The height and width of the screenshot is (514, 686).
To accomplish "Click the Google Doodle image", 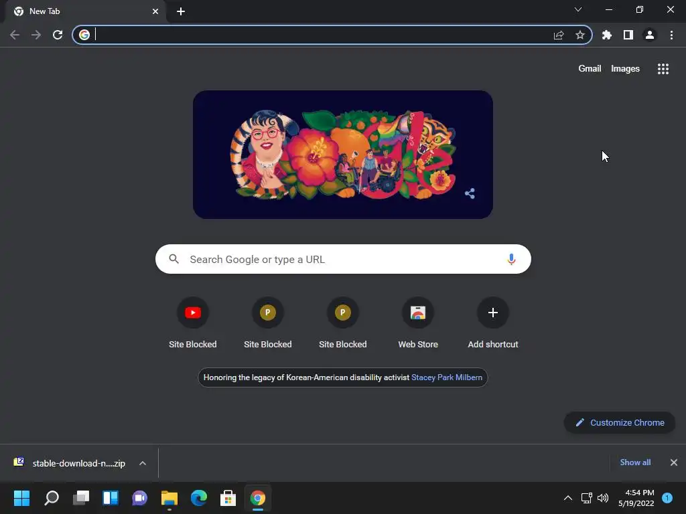I will pyautogui.click(x=343, y=155).
